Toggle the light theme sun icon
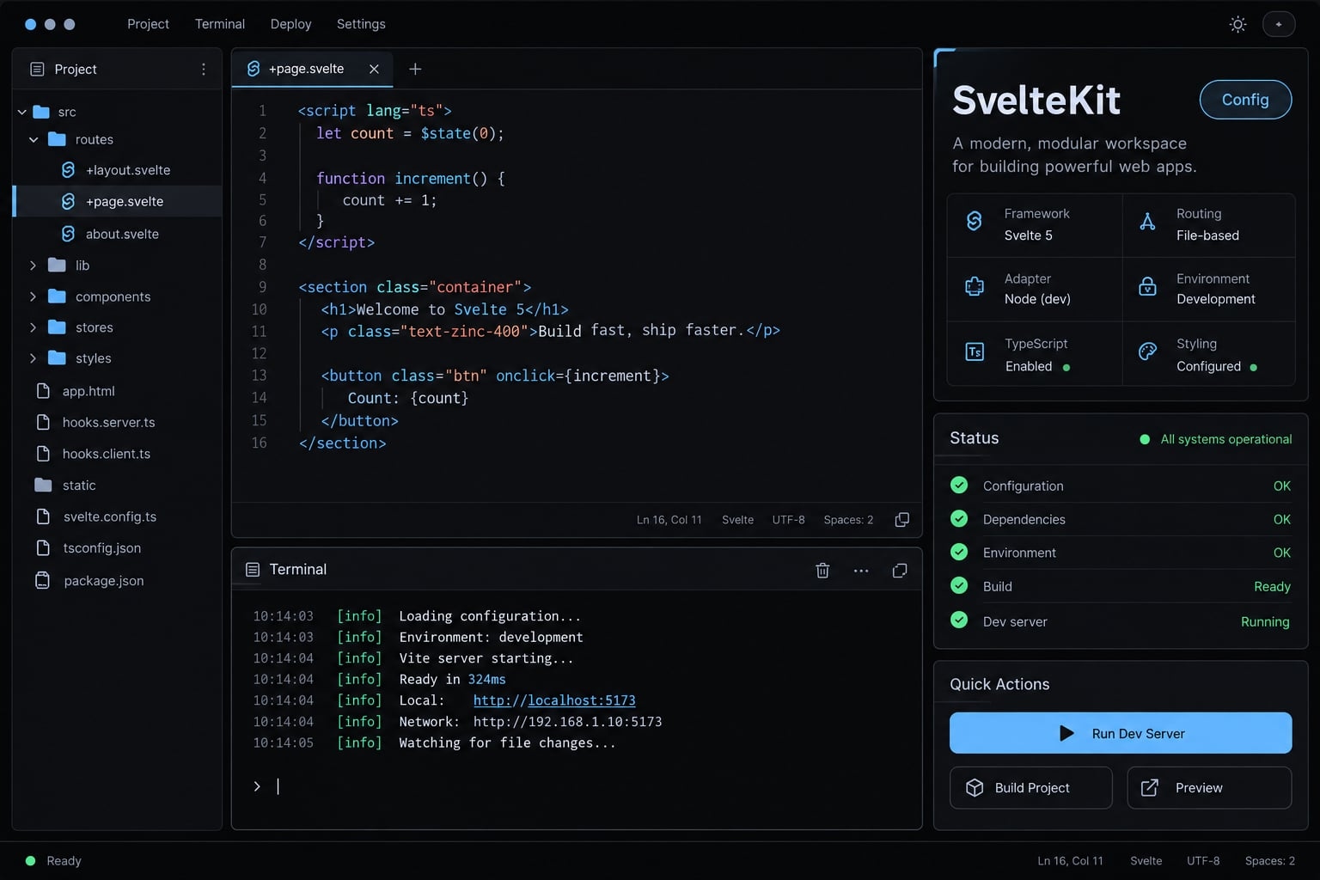This screenshot has height=880, width=1320. [1237, 24]
